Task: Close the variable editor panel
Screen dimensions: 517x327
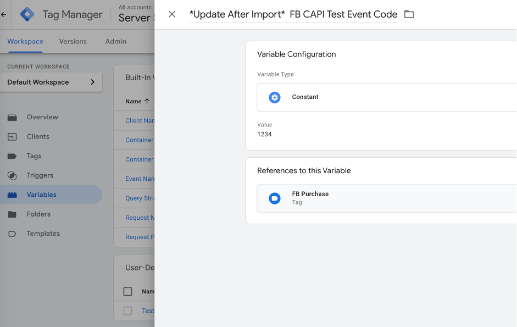Action: click(172, 14)
